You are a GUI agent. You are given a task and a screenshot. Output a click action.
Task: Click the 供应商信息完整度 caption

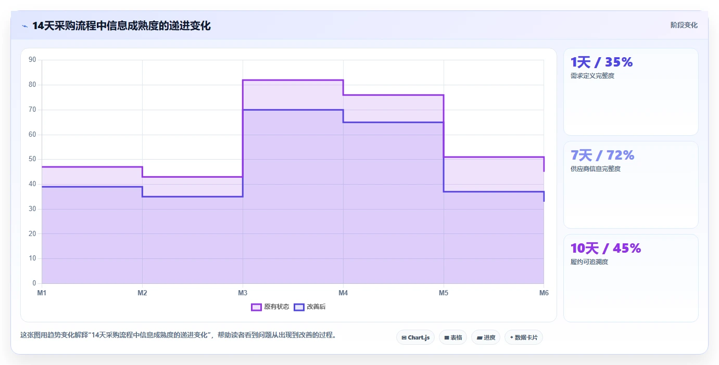tap(596, 169)
